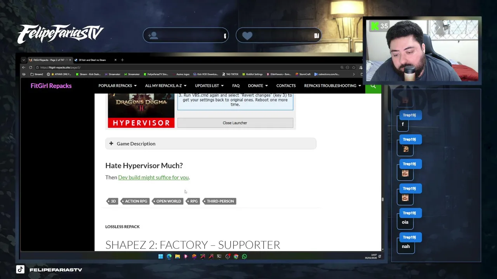The width and height of the screenshot is (497, 279).
Task: Open All My Repacks, A-Z dropdown
Action: click(x=165, y=86)
